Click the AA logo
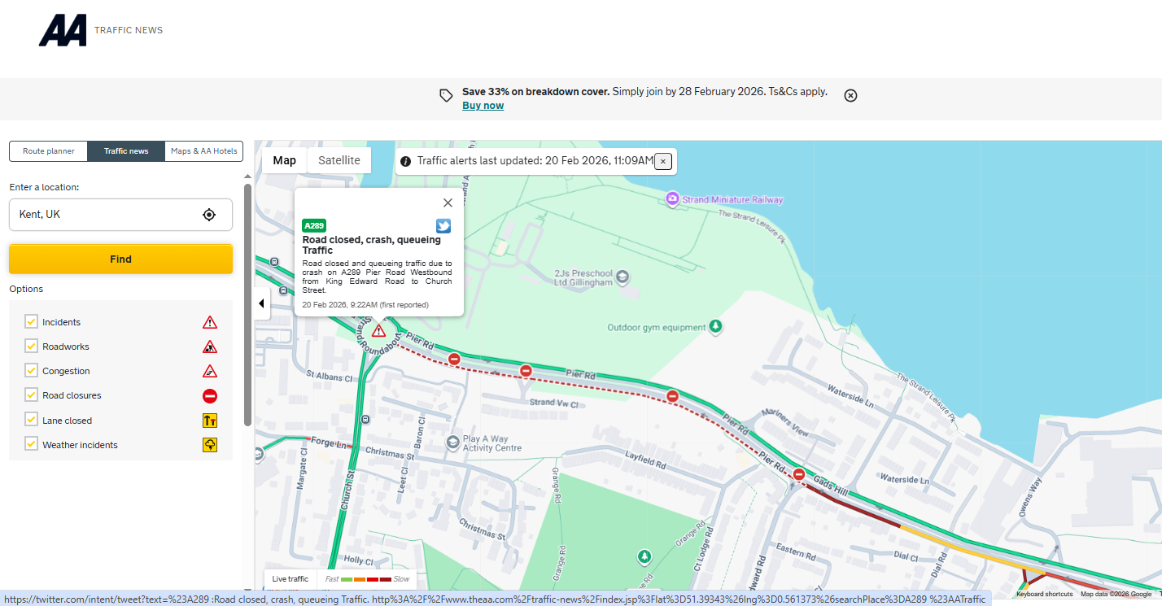The image size is (1162, 606). pos(62,31)
